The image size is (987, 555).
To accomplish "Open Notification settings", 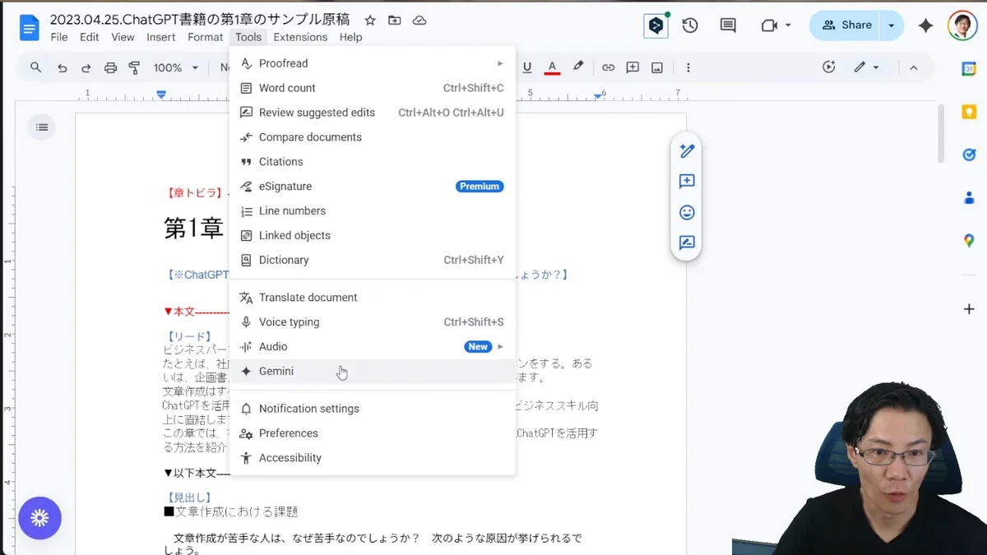I will (373, 409).
